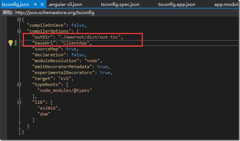The height and width of the screenshot is (141, 240).
Task: Click the "ClientApp" value
Action: click(75, 43)
